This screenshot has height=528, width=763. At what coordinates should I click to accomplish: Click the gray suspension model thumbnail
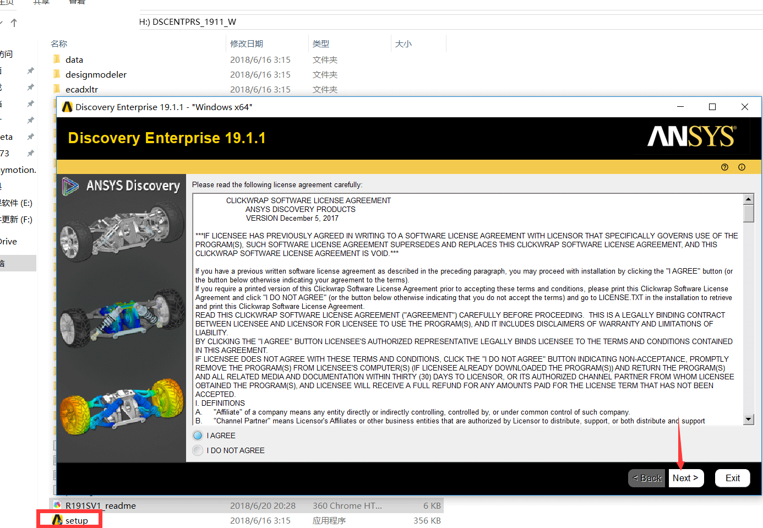tap(122, 231)
